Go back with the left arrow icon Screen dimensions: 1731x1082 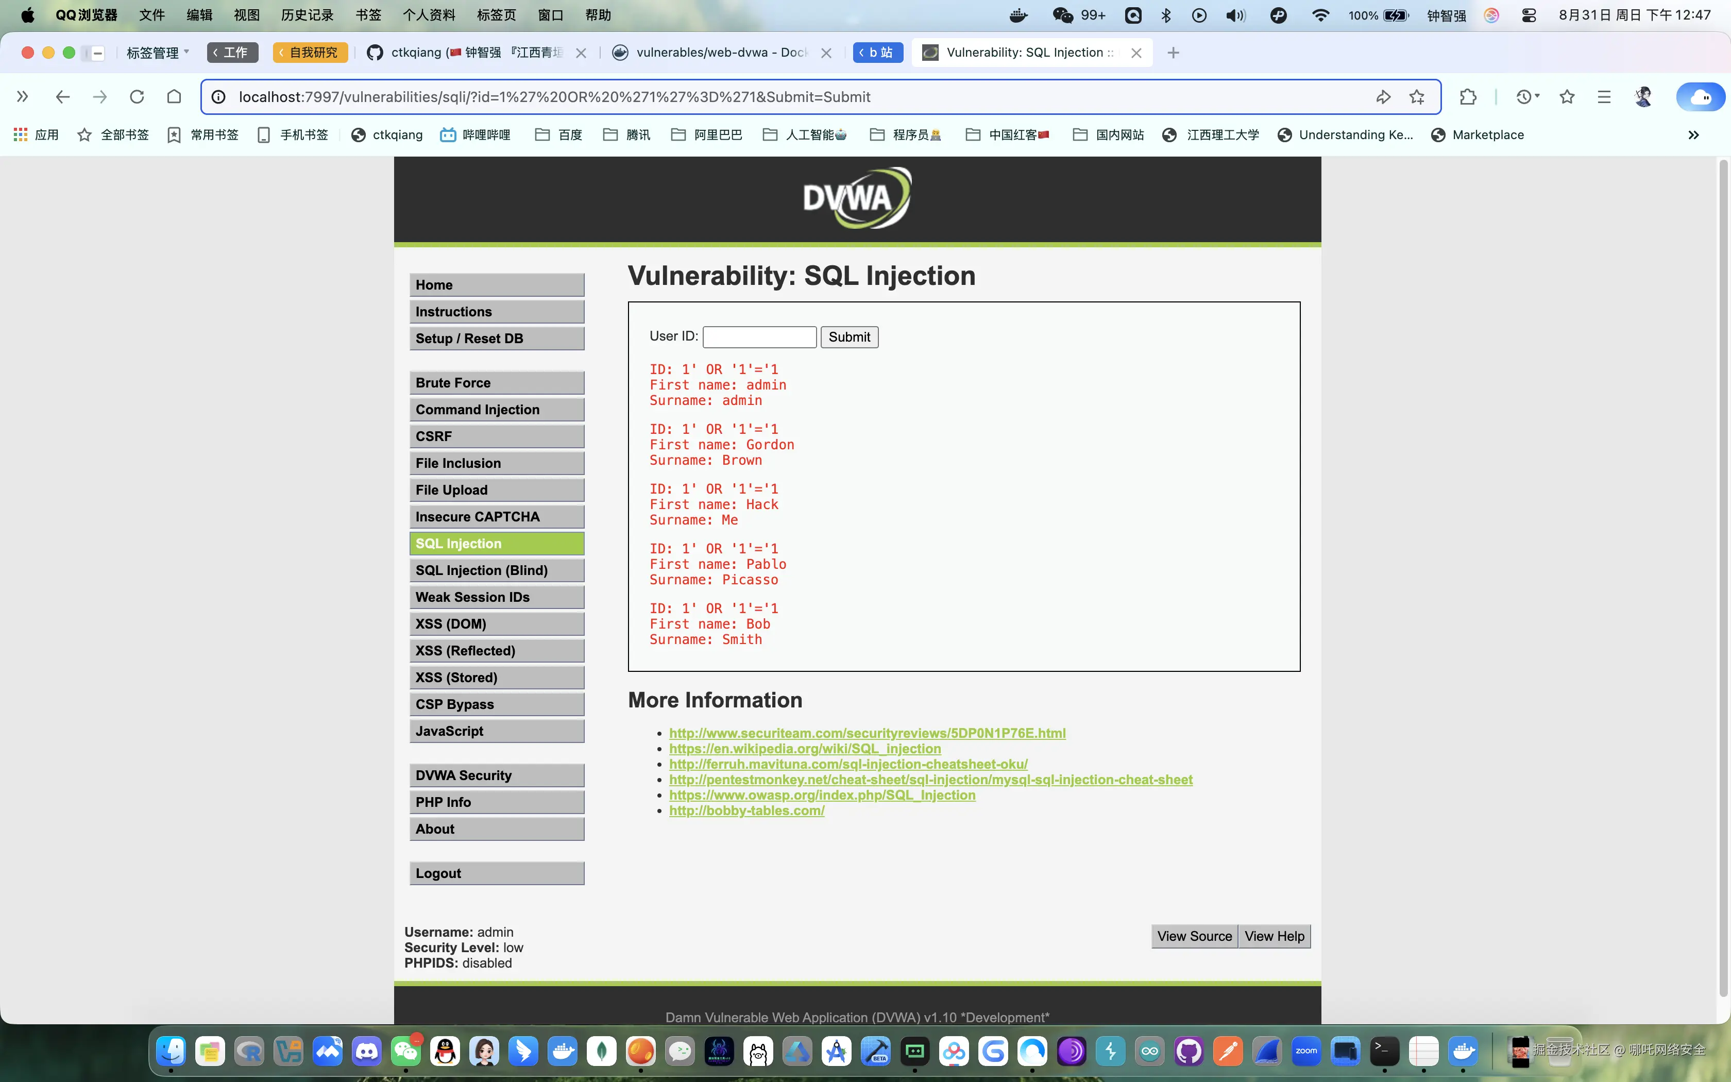pyautogui.click(x=62, y=97)
